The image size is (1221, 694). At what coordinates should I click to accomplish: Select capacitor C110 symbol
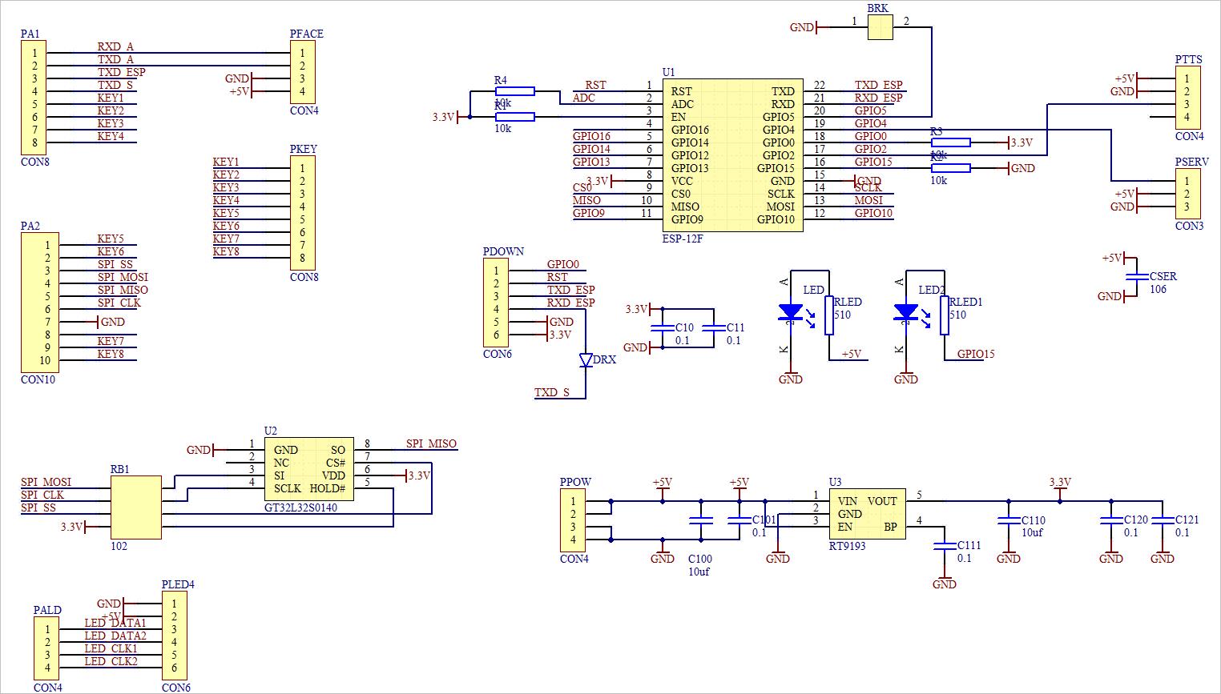(x=1008, y=520)
